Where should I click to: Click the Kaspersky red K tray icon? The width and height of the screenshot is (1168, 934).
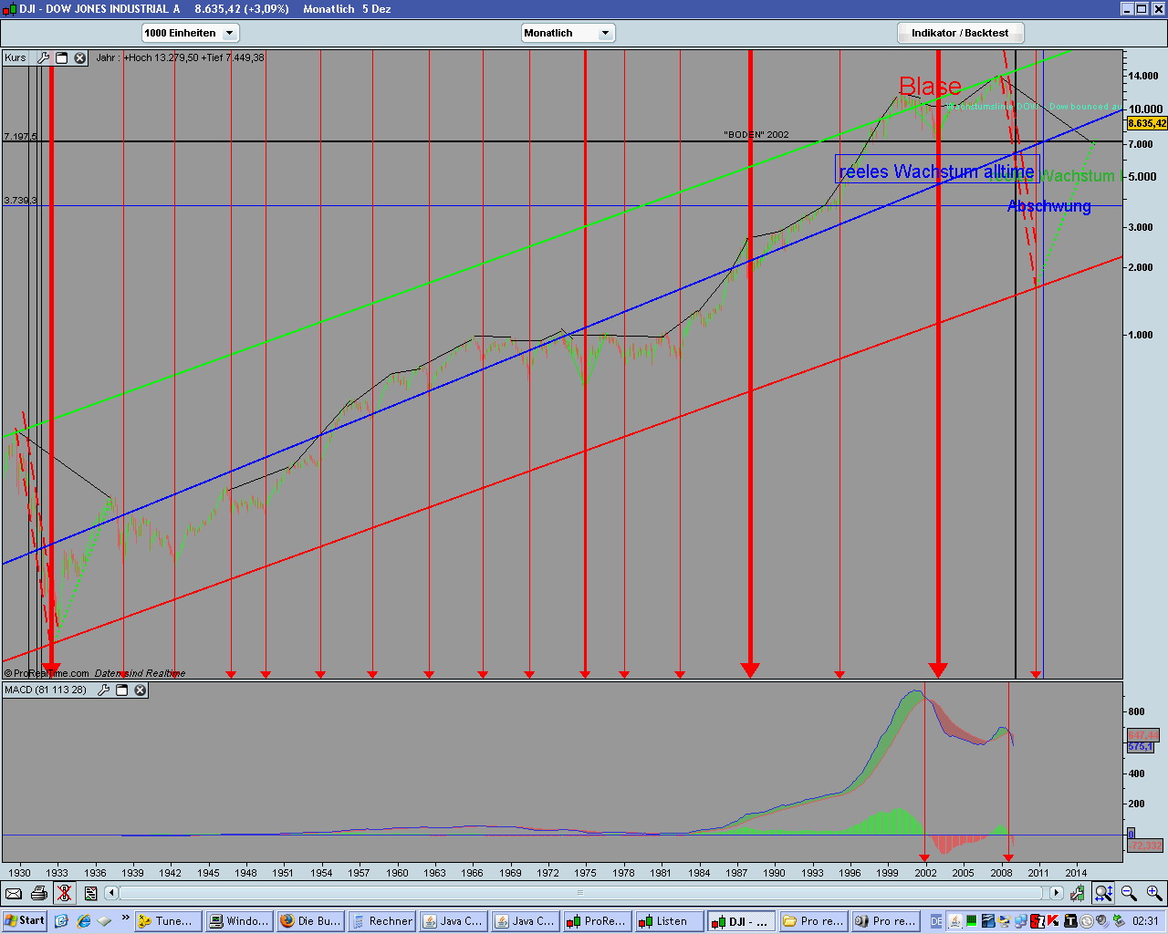pos(1054,921)
